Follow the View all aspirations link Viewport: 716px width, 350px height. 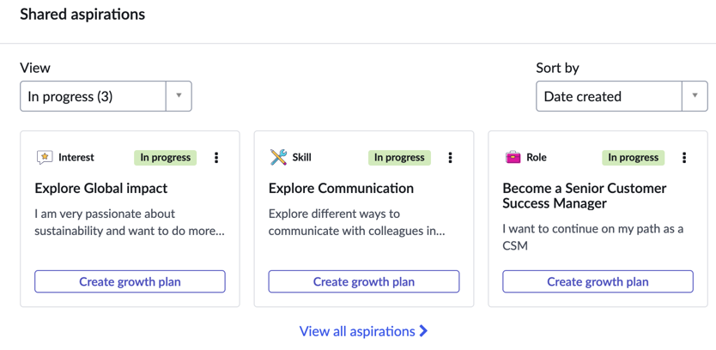pos(363,331)
